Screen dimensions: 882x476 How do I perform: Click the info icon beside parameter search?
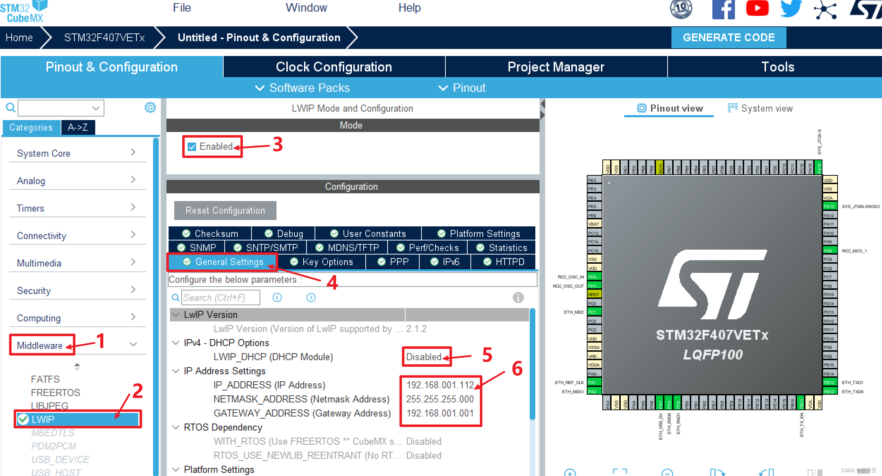pos(518,297)
